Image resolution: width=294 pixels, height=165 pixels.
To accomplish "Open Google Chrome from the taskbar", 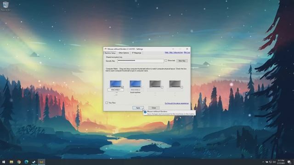I will tap(19, 162).
